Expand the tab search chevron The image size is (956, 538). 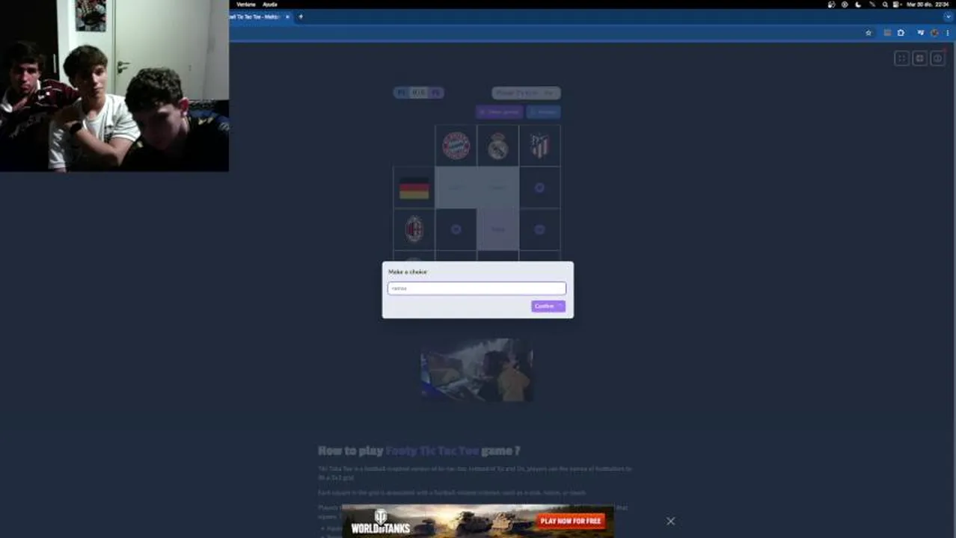click(948, 16)
